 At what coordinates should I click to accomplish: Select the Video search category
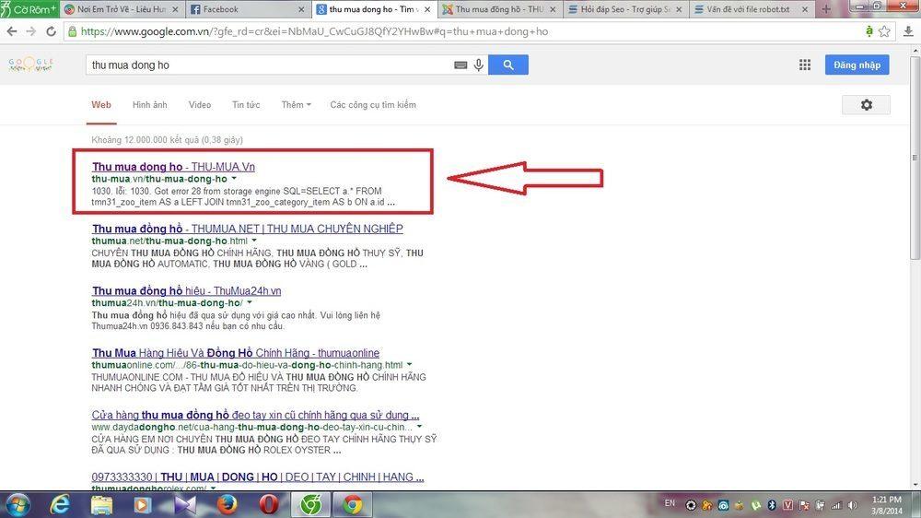tap(200, 105)
